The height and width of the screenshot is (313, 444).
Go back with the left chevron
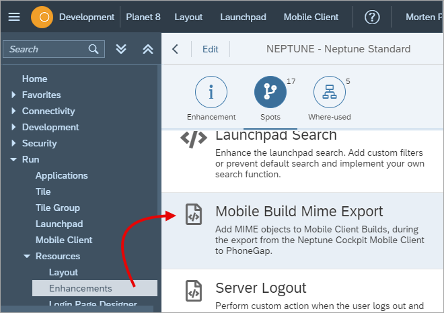(176, 49)
